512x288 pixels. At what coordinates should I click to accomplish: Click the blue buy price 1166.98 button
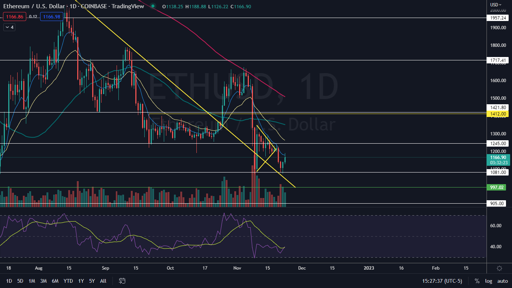52,16
